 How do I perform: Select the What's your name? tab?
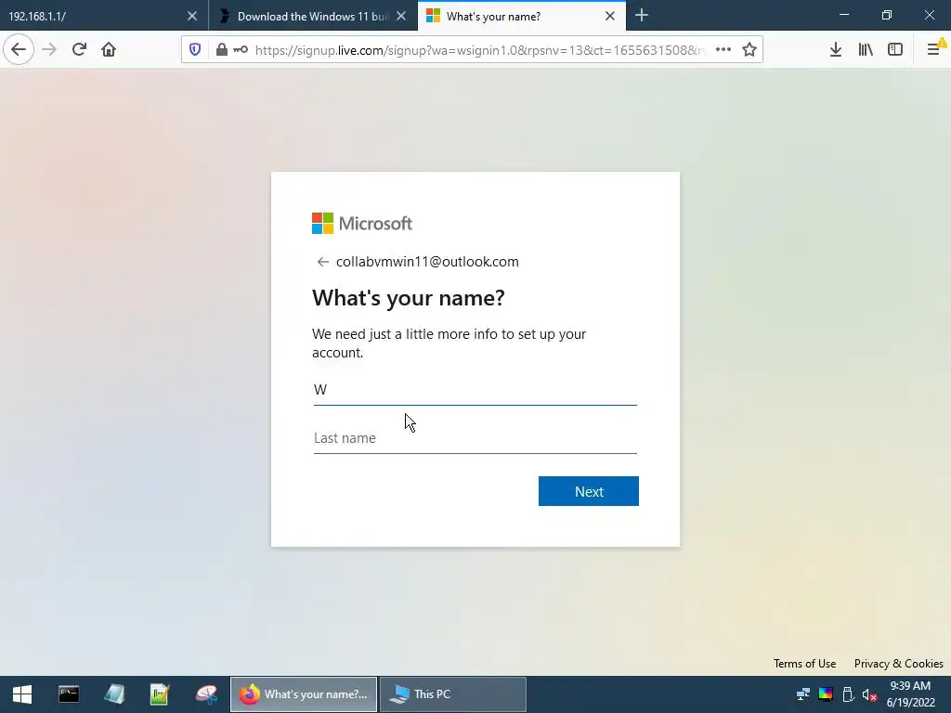(522, 17)
